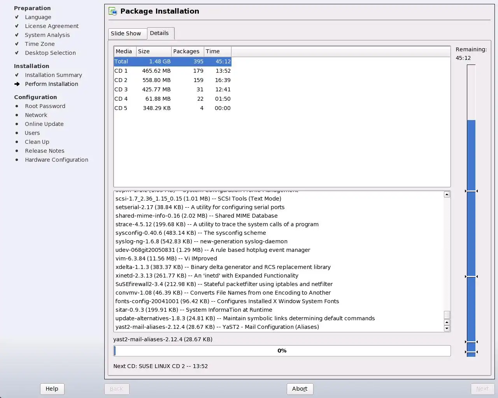Select the CD 1 row

(172, 71)
